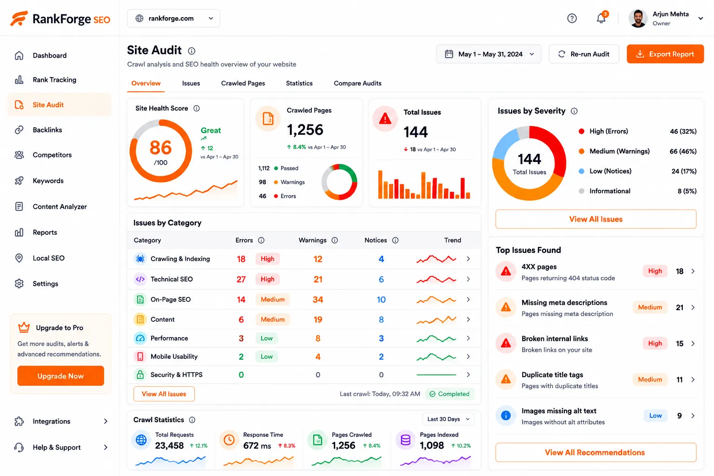Expand the Integrations sidebar item
Screen dimensions: 714x476
[106, 421]
